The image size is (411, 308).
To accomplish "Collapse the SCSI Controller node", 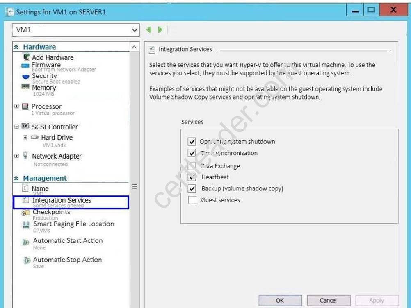I will (16, 127).
